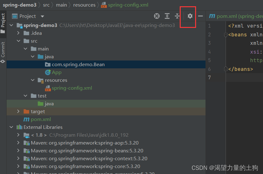This screenshot has width=263, height=174.
Task: Select the .idea folder
Action: coord(106,33)
